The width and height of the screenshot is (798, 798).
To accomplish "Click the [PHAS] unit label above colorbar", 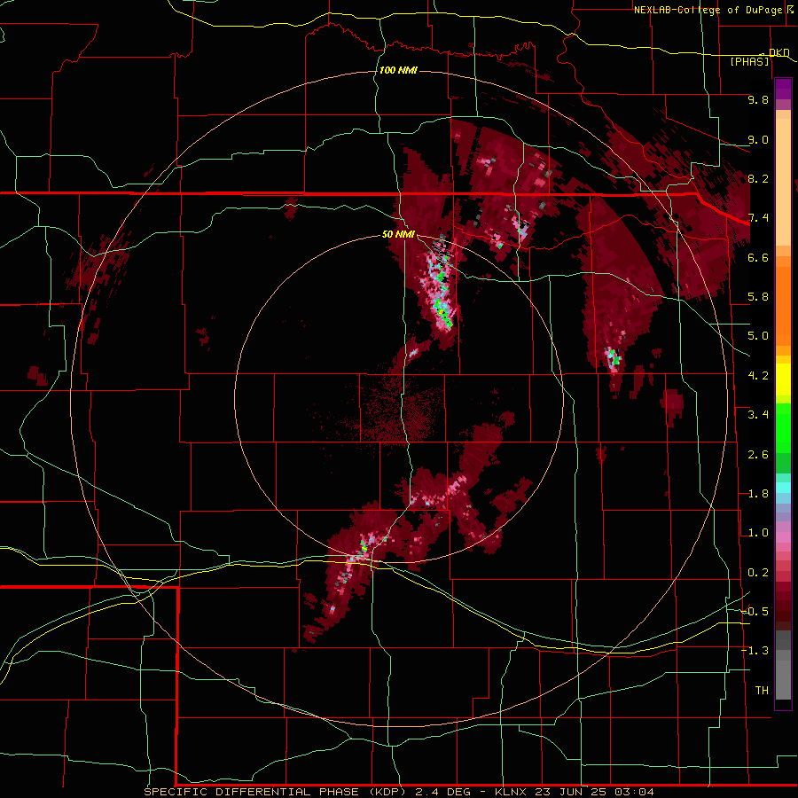I will [749, 61].
